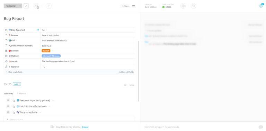Open the Feature/s impacted (optional) subtask
Screen dimensions: 266x131
coord(35,100)
